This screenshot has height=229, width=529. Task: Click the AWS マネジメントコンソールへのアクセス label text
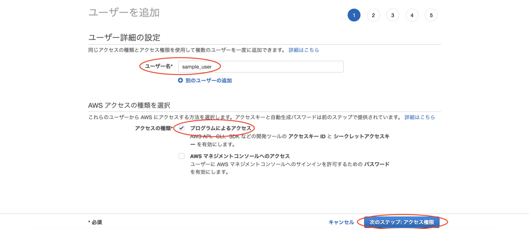[240, 156]
